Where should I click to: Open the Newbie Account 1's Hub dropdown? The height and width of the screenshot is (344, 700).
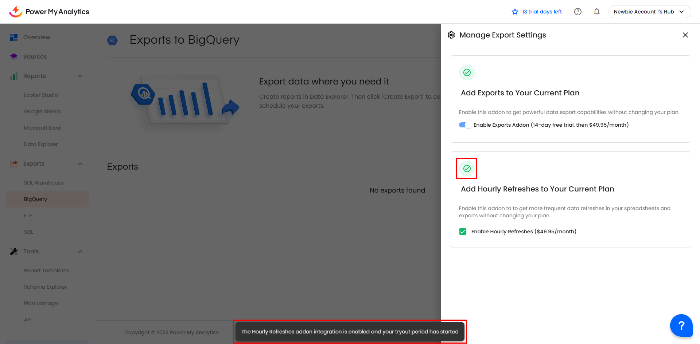pos(649,12)
